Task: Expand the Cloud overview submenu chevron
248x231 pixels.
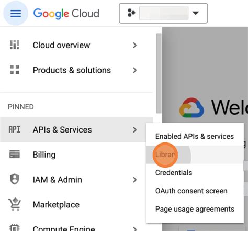Action: click(x=134, y=45)
